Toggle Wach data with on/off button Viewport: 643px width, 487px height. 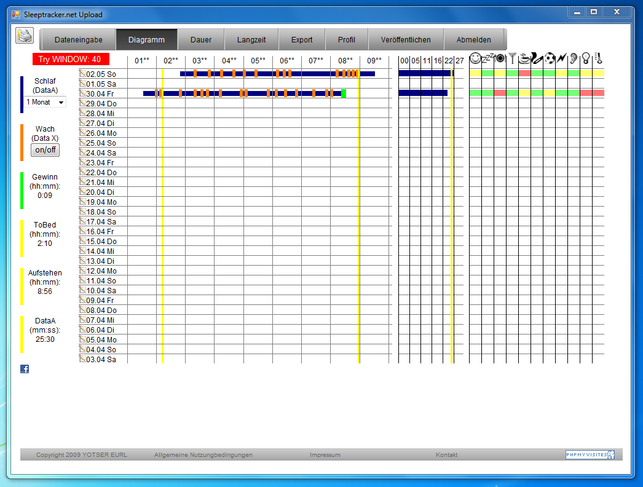coord(45,149)
